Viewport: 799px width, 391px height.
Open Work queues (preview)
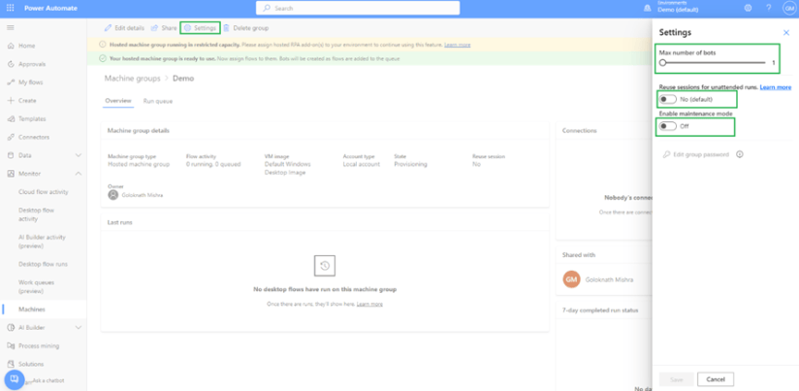click(x=36, y=286)
